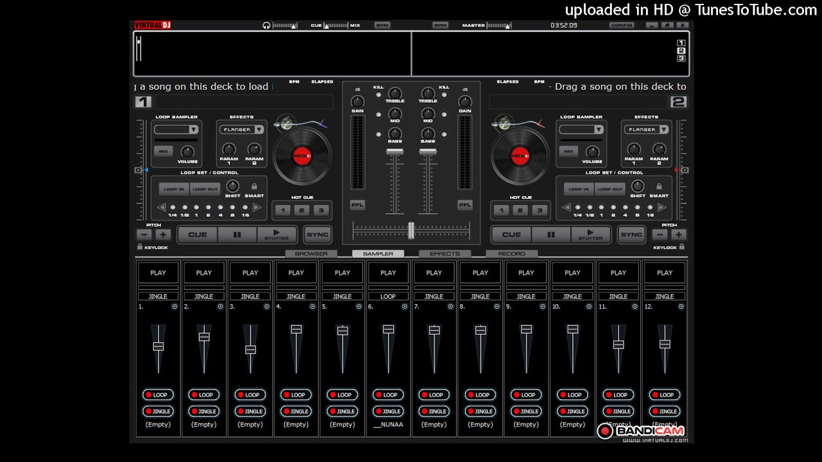
Task: Toggle the right channel Mid kill button
Action: point(444,114)
